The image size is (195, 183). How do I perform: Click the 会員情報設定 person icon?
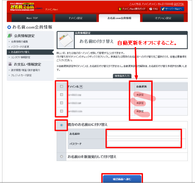point(10,36)
